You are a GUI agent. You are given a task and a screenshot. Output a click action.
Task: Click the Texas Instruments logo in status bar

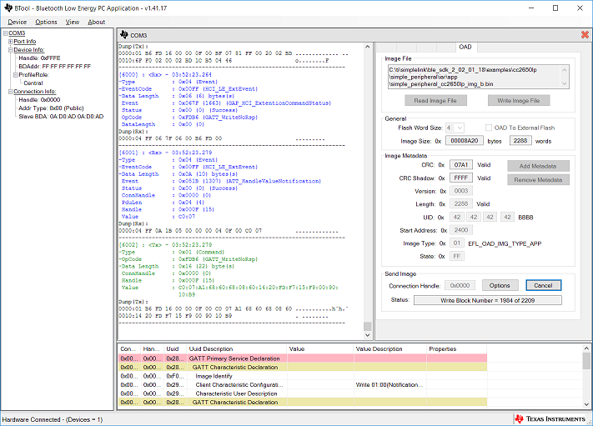(x=550, y=418)
